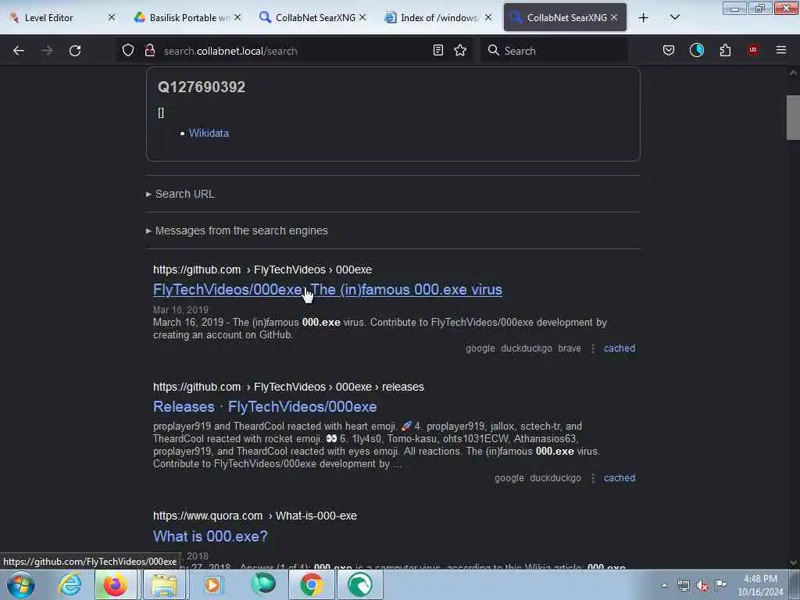800x600 pixels.
Task: Open Releases · FlyTechVideos/000exe link
Action: point(265,406)
